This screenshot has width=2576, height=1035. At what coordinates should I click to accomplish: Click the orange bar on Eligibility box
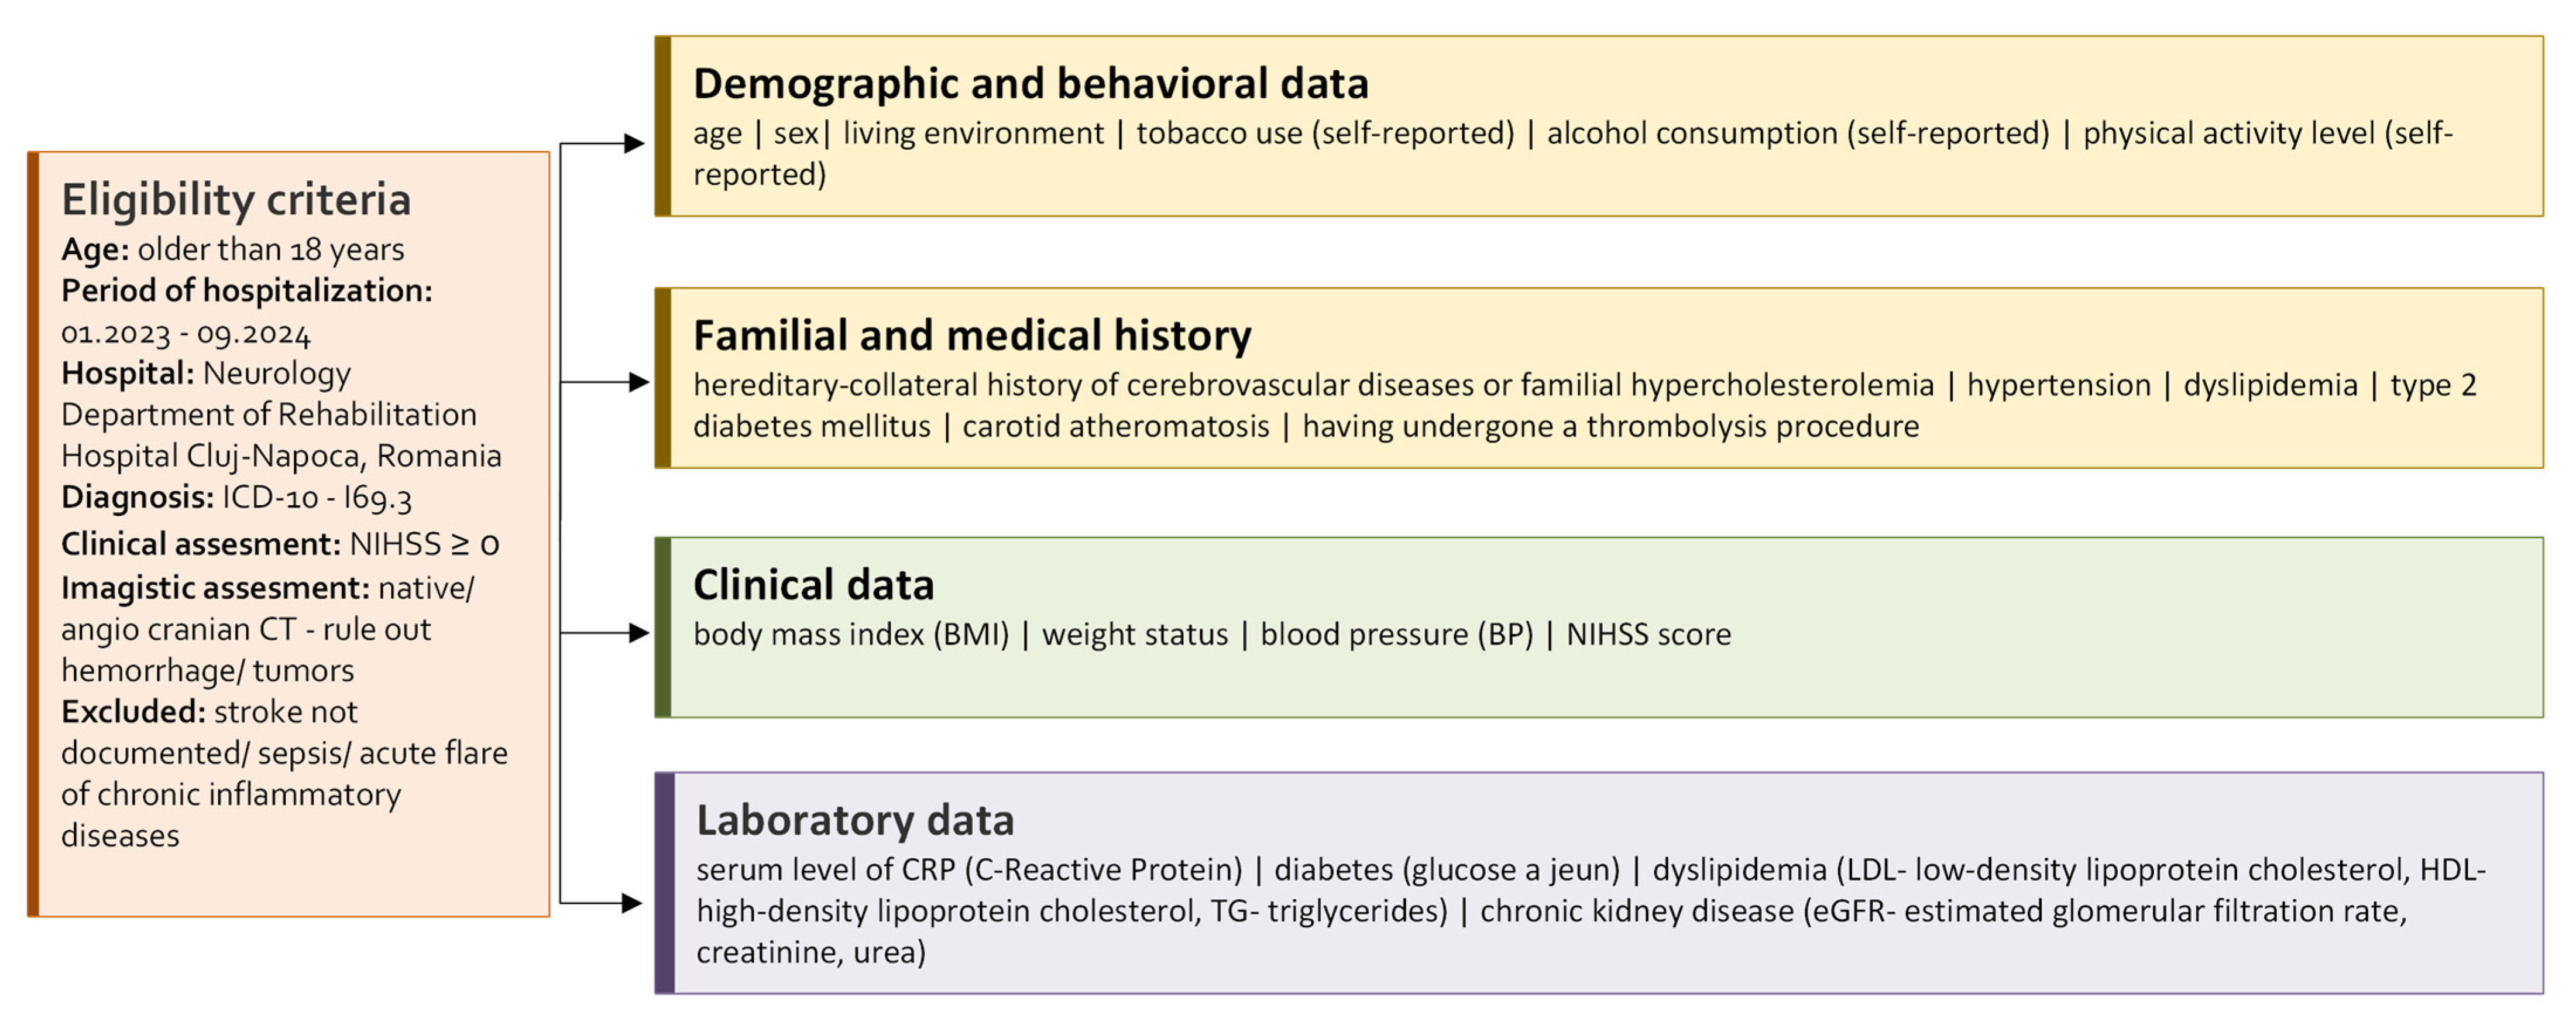tap(33, 534)
